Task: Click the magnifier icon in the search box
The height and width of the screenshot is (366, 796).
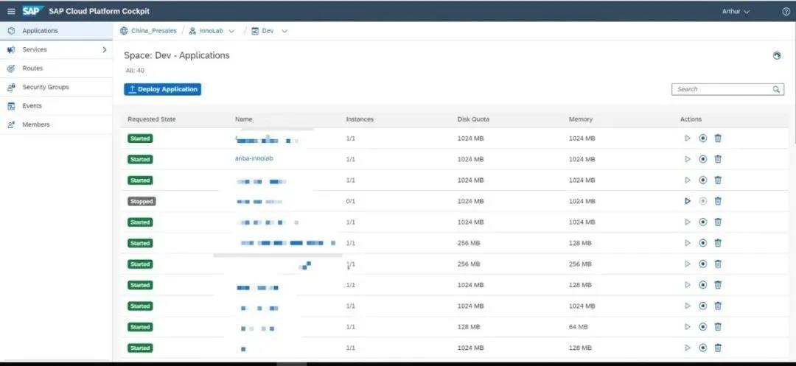Action: tap(776, 89)
